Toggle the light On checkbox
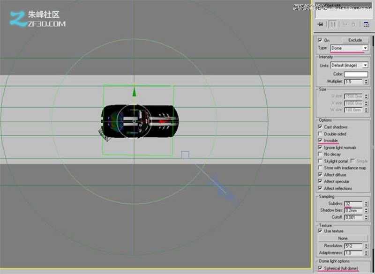375x274 pixels. [320, 40]
